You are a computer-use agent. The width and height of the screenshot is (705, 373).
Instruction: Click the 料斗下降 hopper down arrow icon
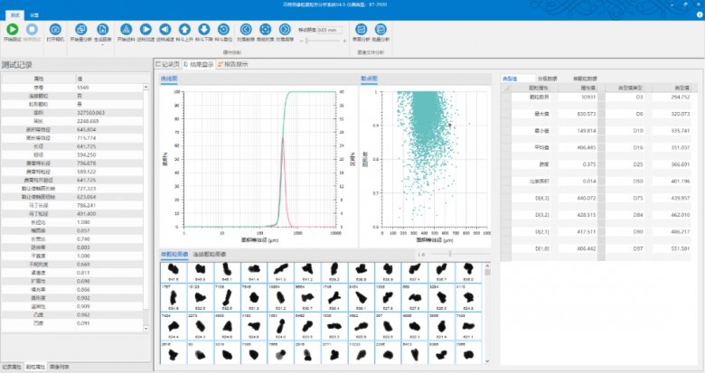[x=204, y=31]
